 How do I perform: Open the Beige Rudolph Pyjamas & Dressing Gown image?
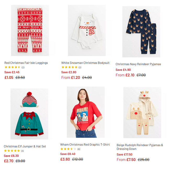(142, 113)
